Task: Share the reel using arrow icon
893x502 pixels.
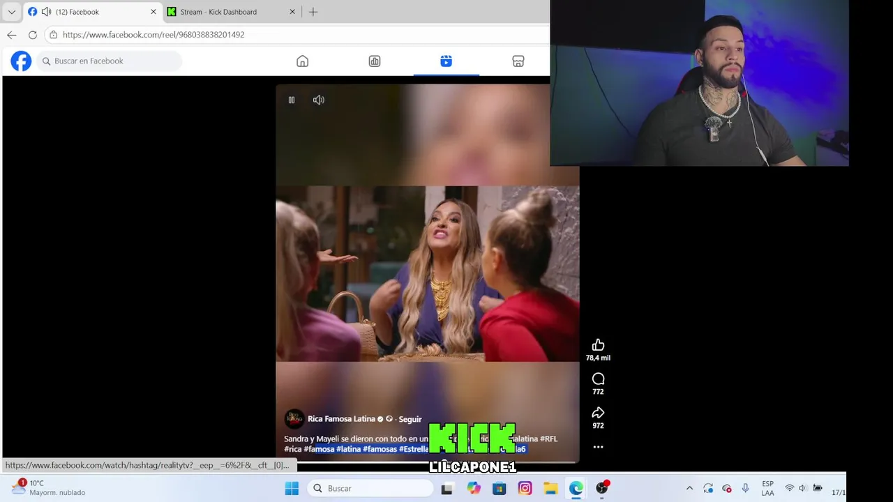Action: 598,413
